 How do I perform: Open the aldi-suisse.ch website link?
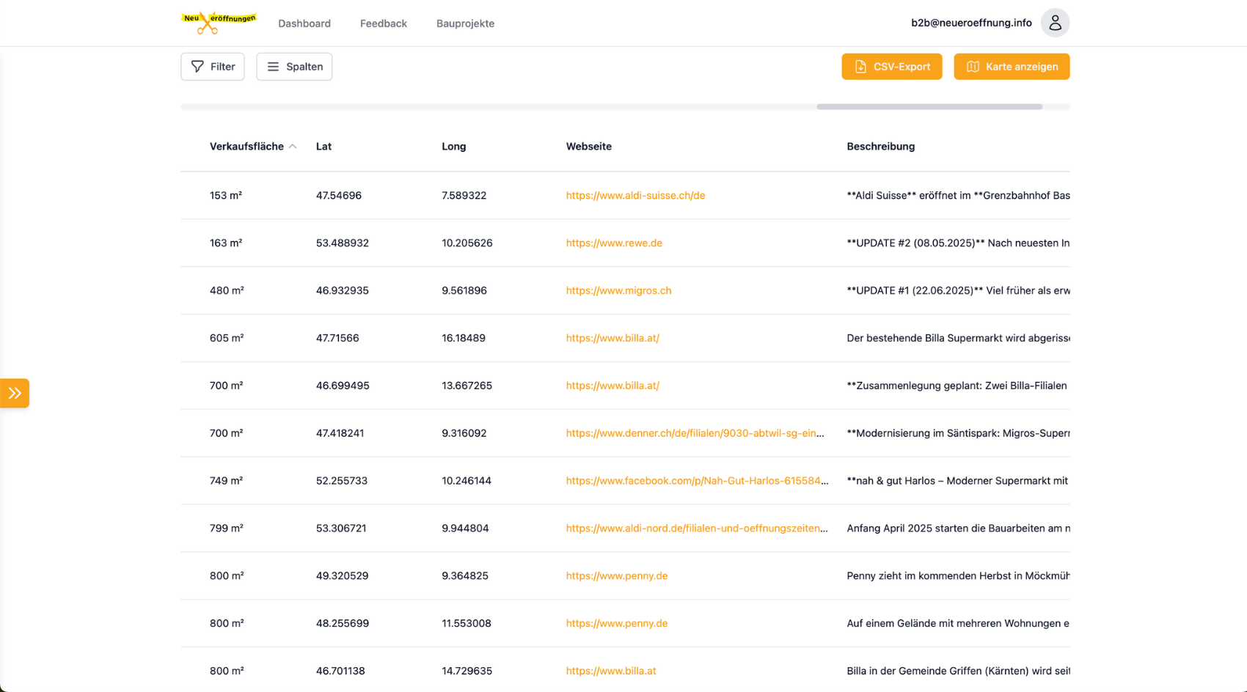point(635,196)
